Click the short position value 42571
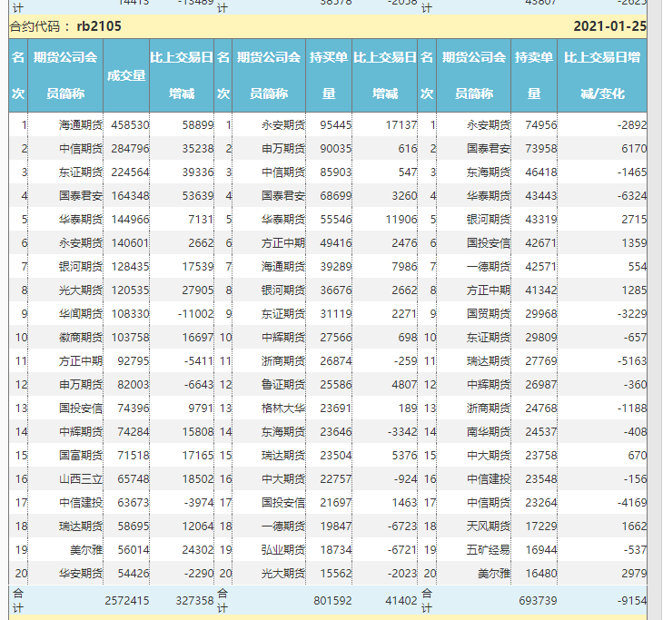Image resolution: width=663 pixels, height=620 pixels. pyautogui.click(x=541, y=267)
